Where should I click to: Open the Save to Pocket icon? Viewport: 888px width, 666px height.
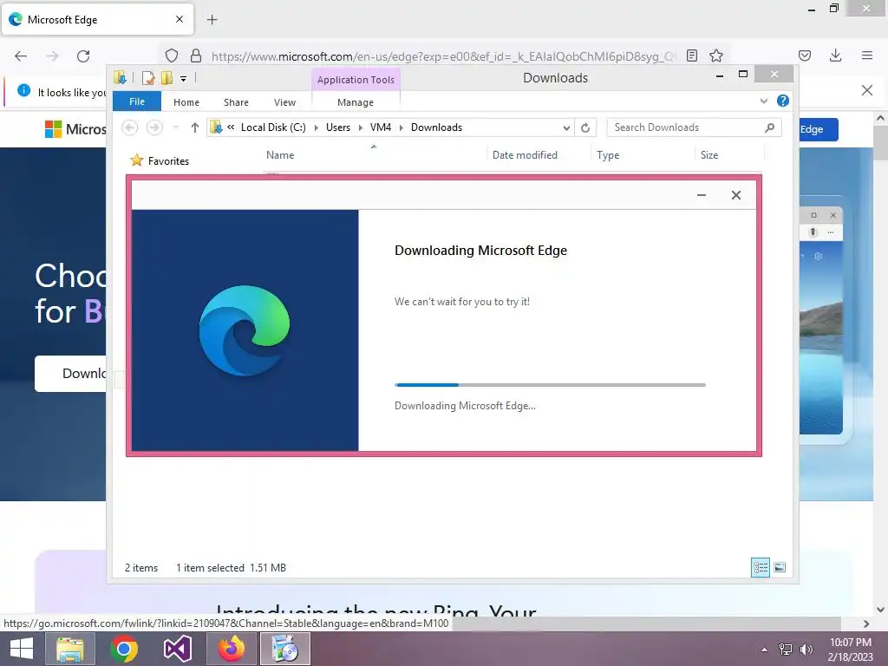[x=805, y=55]
